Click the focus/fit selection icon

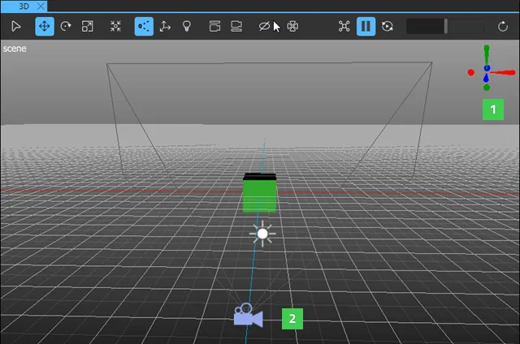(x=115, y=26)
